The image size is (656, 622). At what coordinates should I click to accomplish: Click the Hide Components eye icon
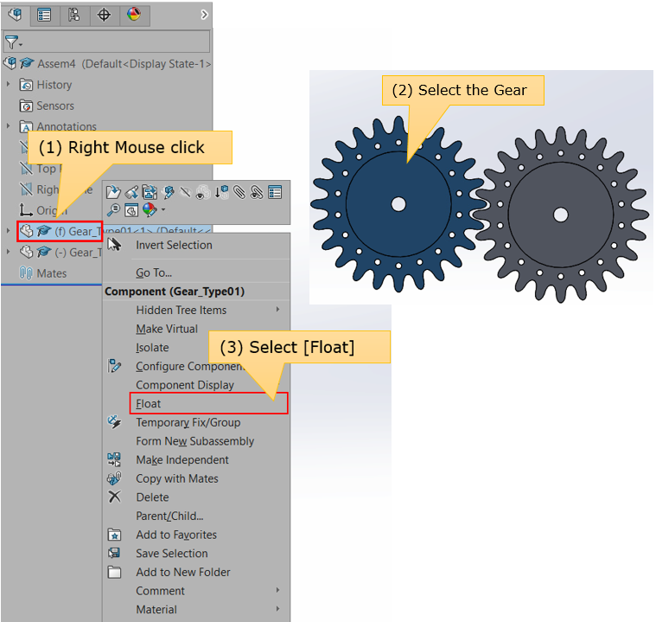185,192
